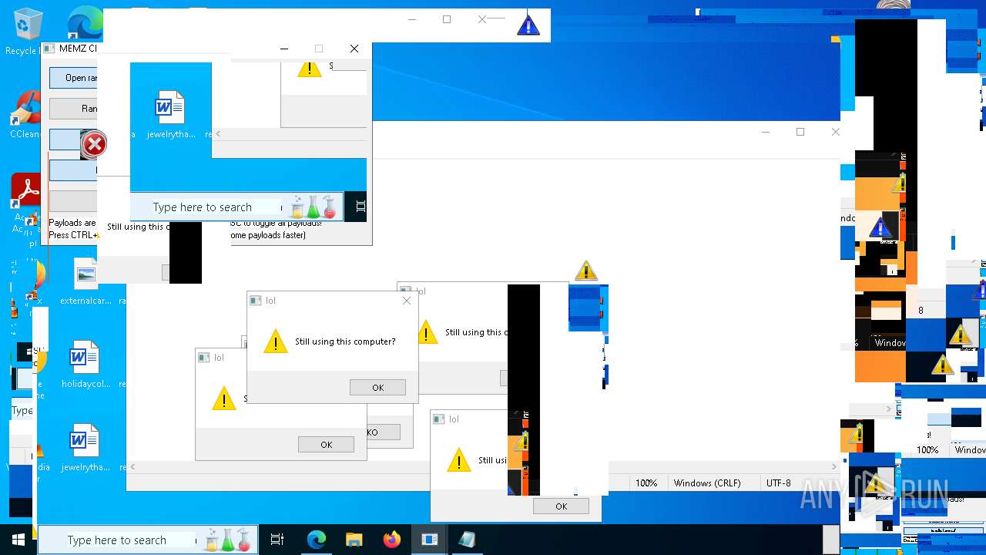Click "100%" zoom level in Notepad status bar
The image size is (986, 555).
(x=646, y=483)
